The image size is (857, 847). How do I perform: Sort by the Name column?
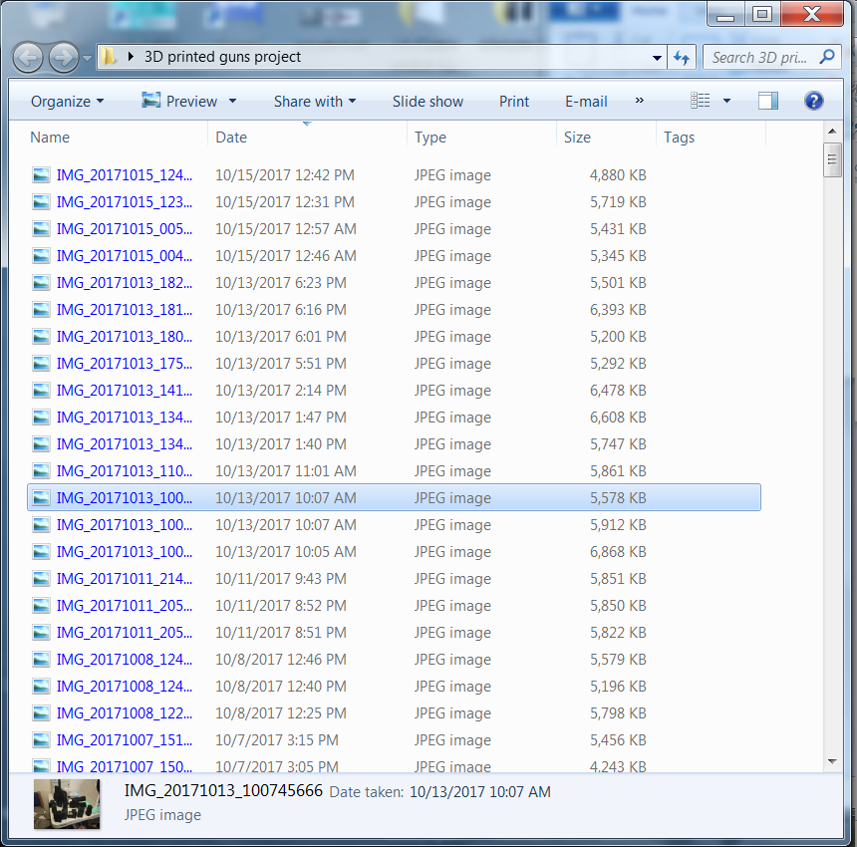(50, 138)
